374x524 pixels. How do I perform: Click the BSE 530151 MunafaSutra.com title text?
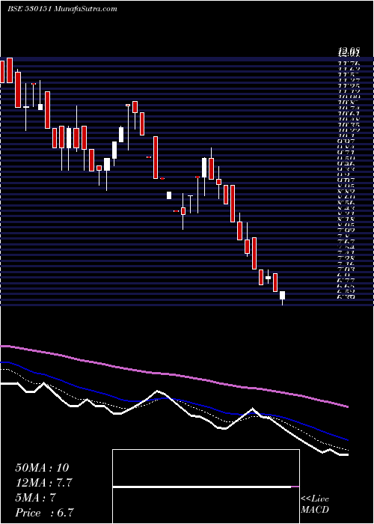tap(62, 9)
